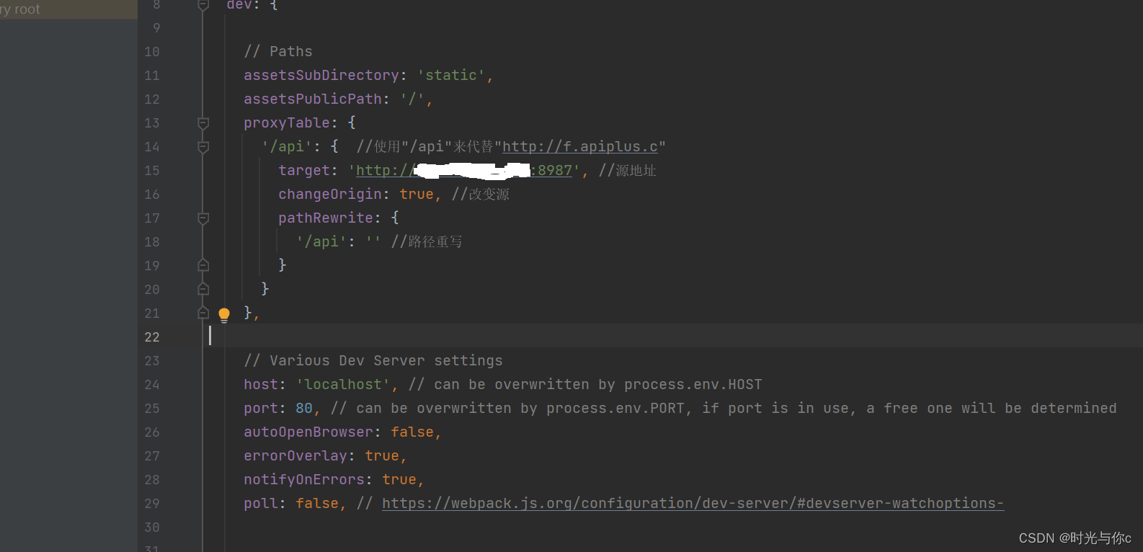Collapse the dev block fold marker

pyautogui.click(x=203, y=5)
